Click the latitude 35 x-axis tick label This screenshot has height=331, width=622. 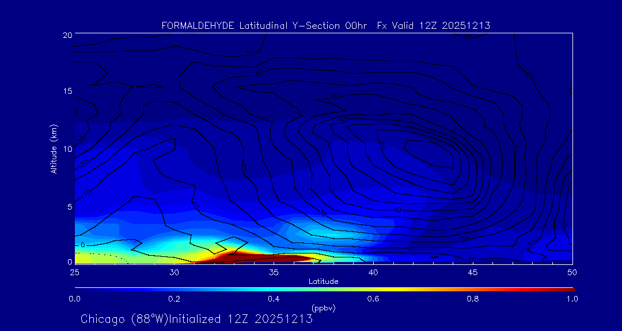click(x=274, y=272)
